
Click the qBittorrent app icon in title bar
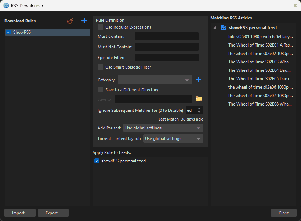point(6,5)
